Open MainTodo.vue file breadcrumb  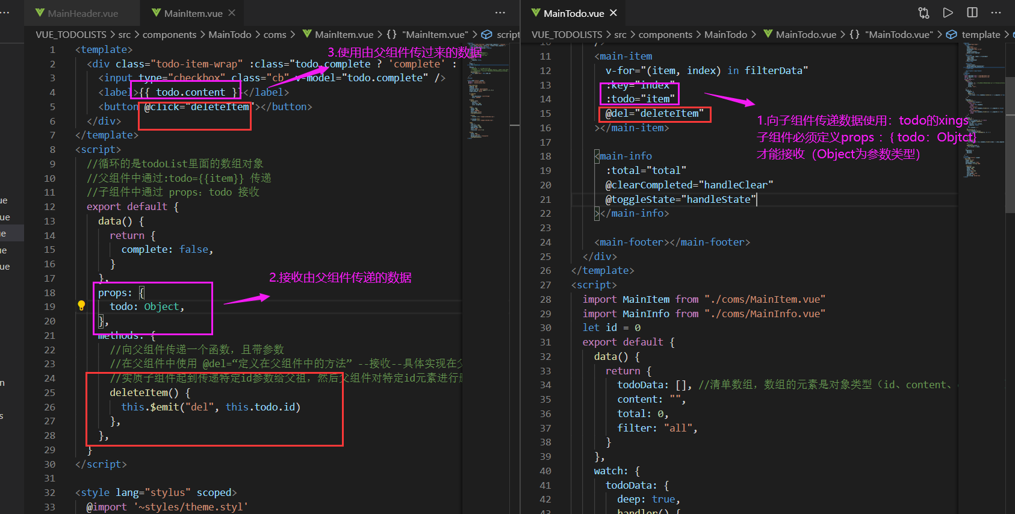point(806,35)
